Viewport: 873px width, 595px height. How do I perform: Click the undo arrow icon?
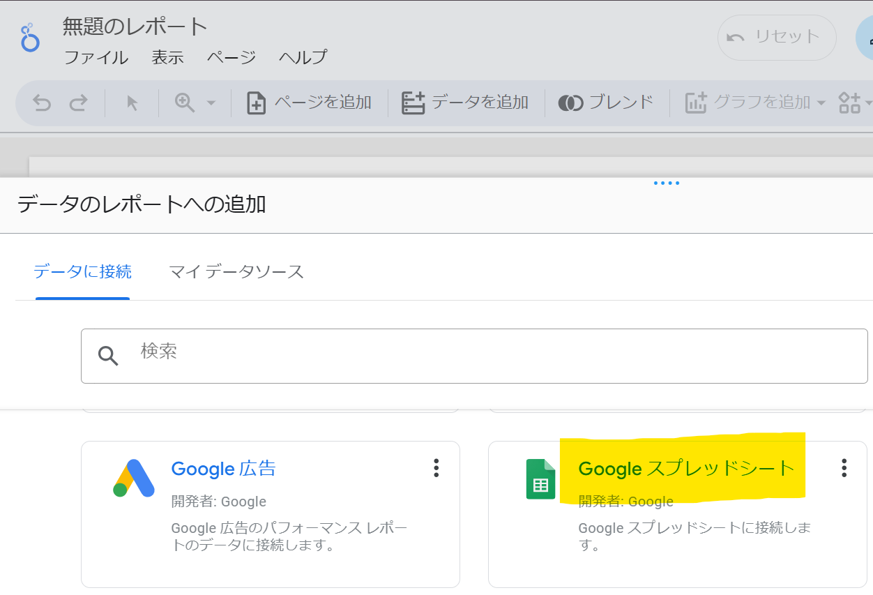(x=41, y=103)
